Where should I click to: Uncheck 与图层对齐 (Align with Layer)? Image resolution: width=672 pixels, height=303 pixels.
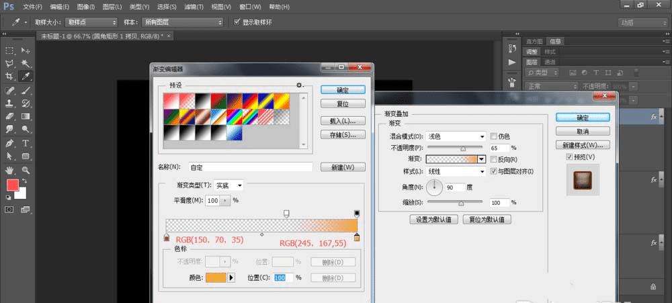tap(495, 172)
